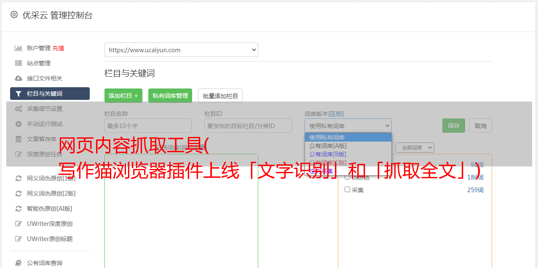Click the 259词 count in the 采集 row
Image resolution: width=538 pixels, height=268 pixels.
point(475,190)
